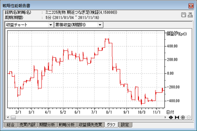Click the horizontal expand chart arrows icon

[x=171, y=117]
